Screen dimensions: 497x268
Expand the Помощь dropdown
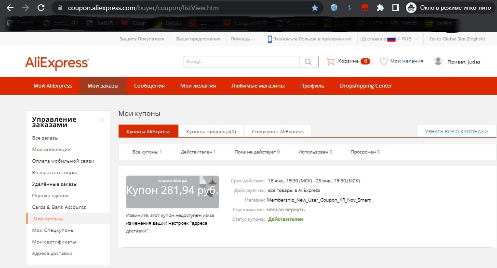(x=243, y=39)
